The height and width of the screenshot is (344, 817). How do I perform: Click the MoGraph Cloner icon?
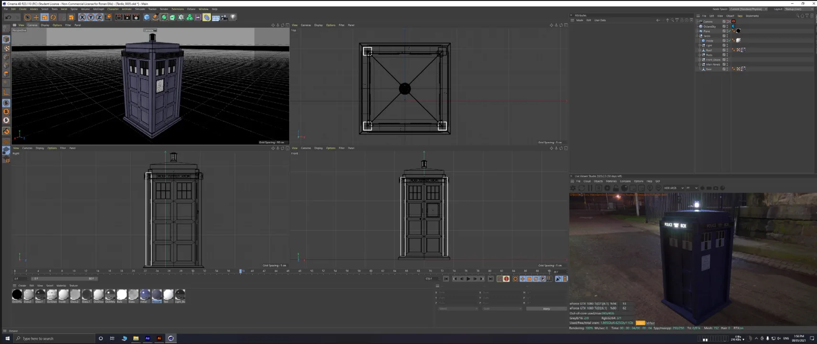pos(190,17)
